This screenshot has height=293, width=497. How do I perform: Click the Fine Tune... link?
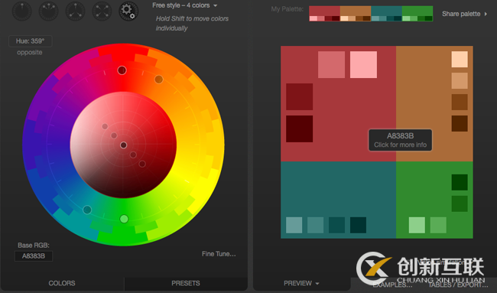point(219,254)
